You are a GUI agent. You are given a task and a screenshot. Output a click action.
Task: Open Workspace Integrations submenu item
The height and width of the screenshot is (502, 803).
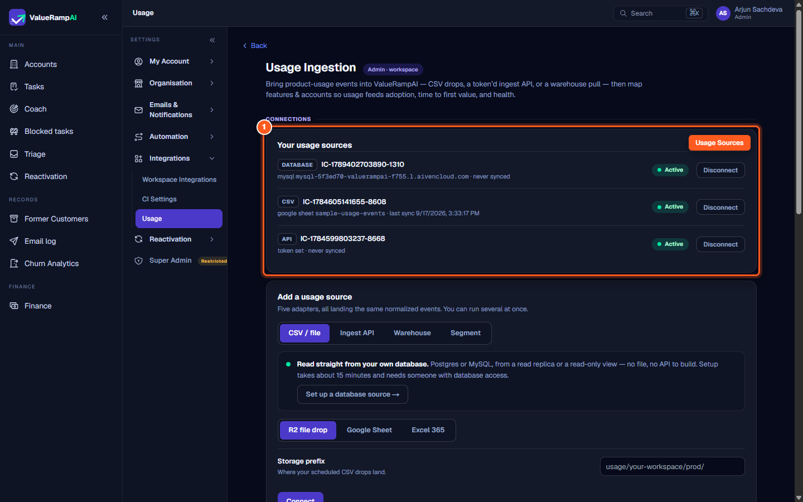[179, 180]
